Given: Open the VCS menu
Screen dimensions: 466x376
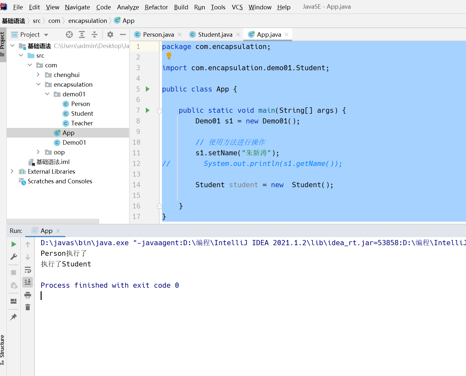Looking at the screenshot, I should (x=237, y=7).
